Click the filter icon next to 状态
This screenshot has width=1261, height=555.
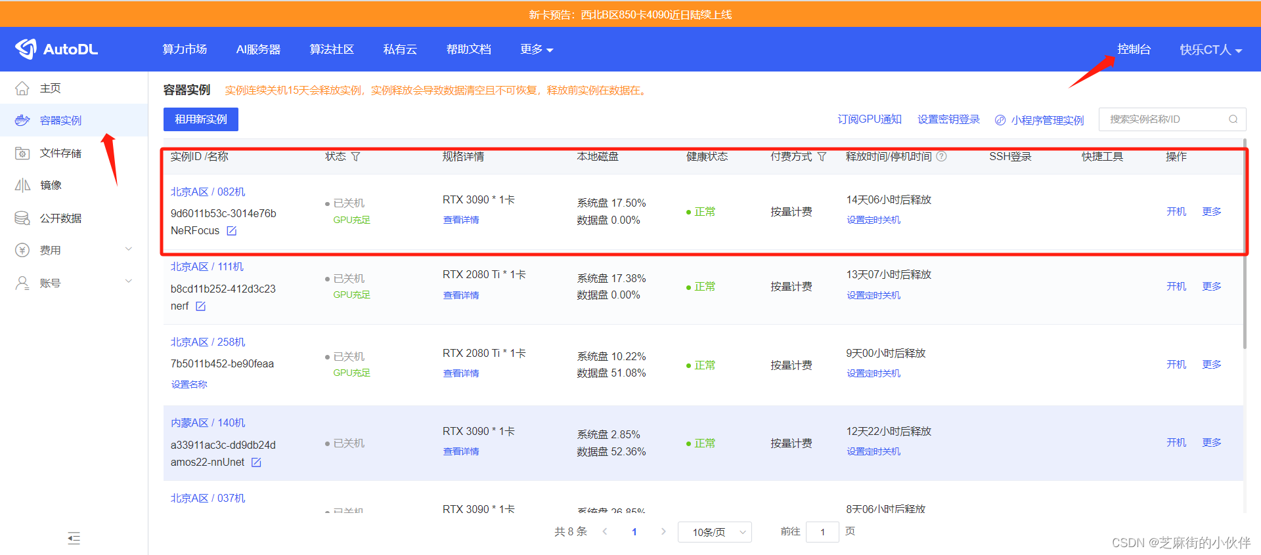[x=355, y=157]
